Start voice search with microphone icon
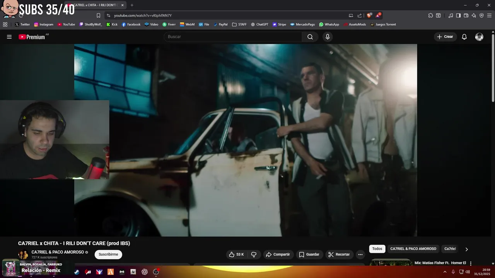Screen dimensions: 495x278 (328, 37)
